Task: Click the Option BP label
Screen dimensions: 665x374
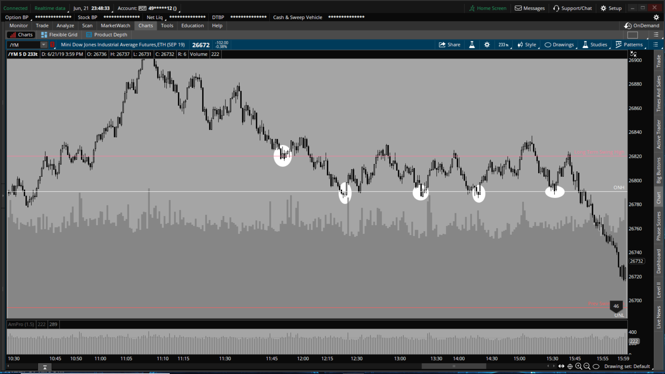Action: [17, 17]
